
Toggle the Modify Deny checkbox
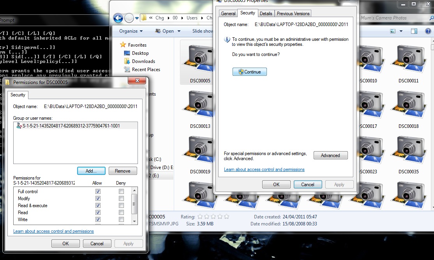pyautogui.click(x=121, y=199)
